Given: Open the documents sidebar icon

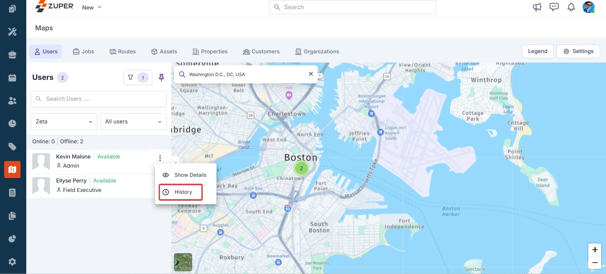Looking at the screenshot, I should [x=12, y=216].
